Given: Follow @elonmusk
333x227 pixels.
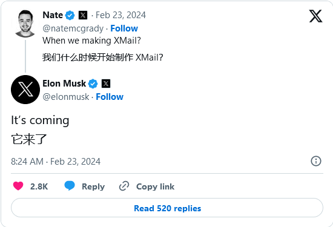Looking at the screenshot, I should tap(110, 97).
